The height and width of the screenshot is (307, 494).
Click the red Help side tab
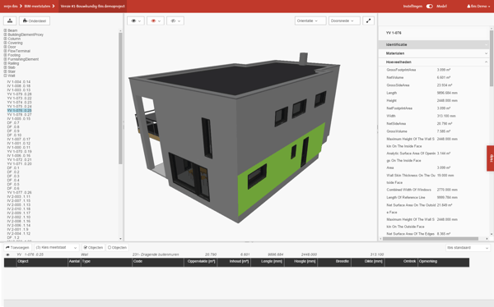click(491, 158)
